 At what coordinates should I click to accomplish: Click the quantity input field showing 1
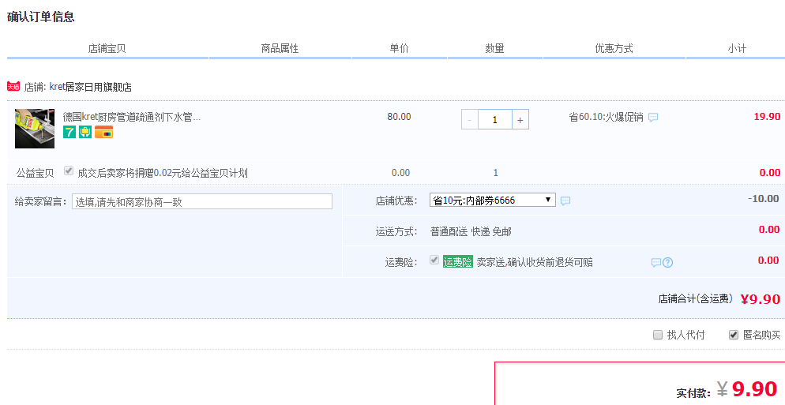[495, 120]
